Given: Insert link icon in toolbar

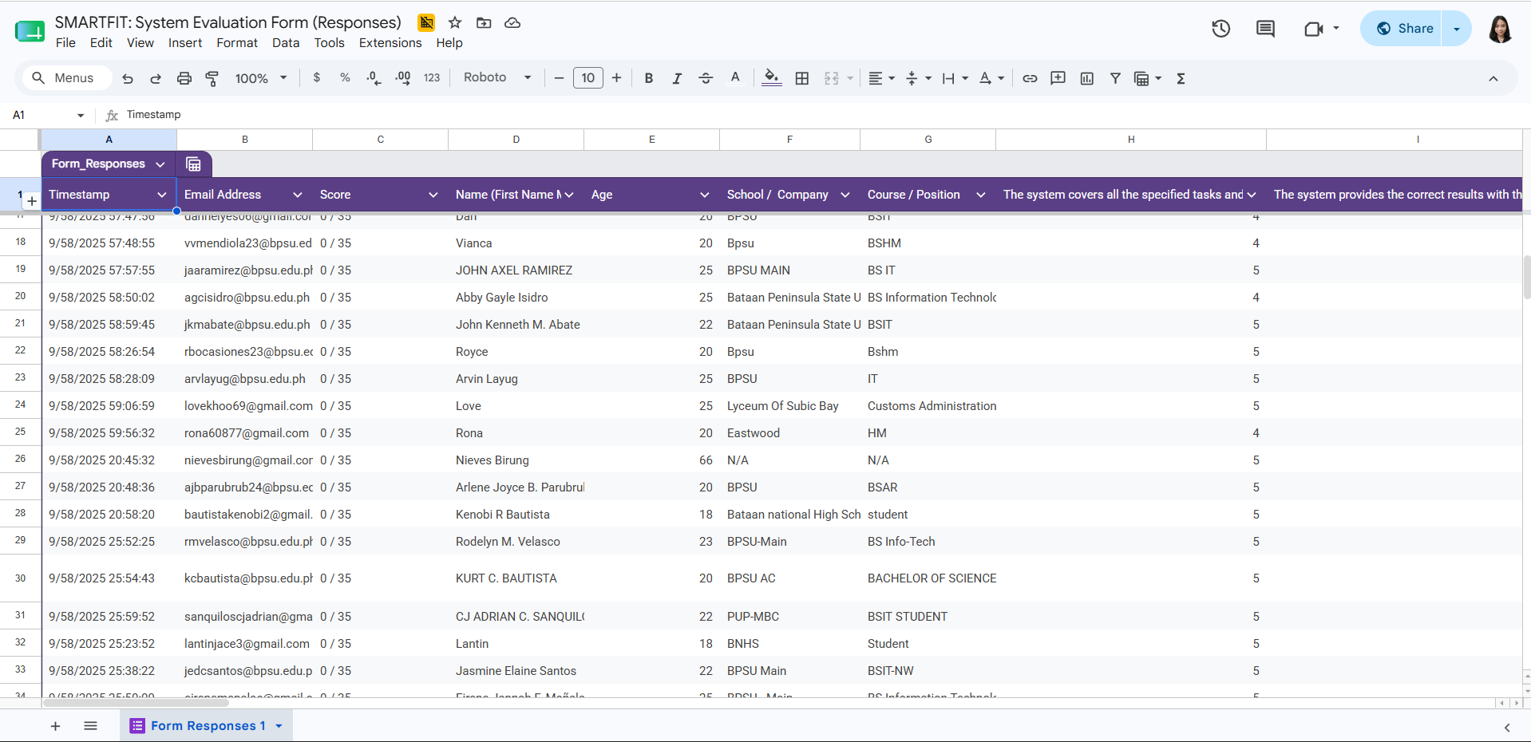Looking at the screenshot, I should tap(1030, 78).
